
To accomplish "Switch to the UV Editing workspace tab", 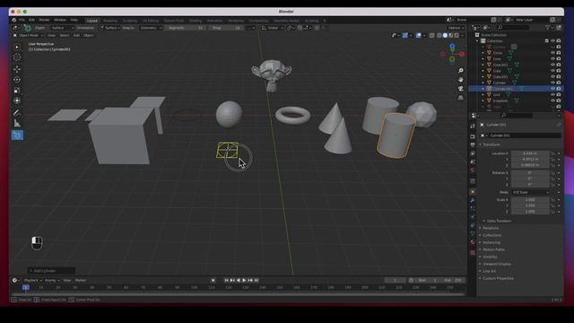I will 151,21.
